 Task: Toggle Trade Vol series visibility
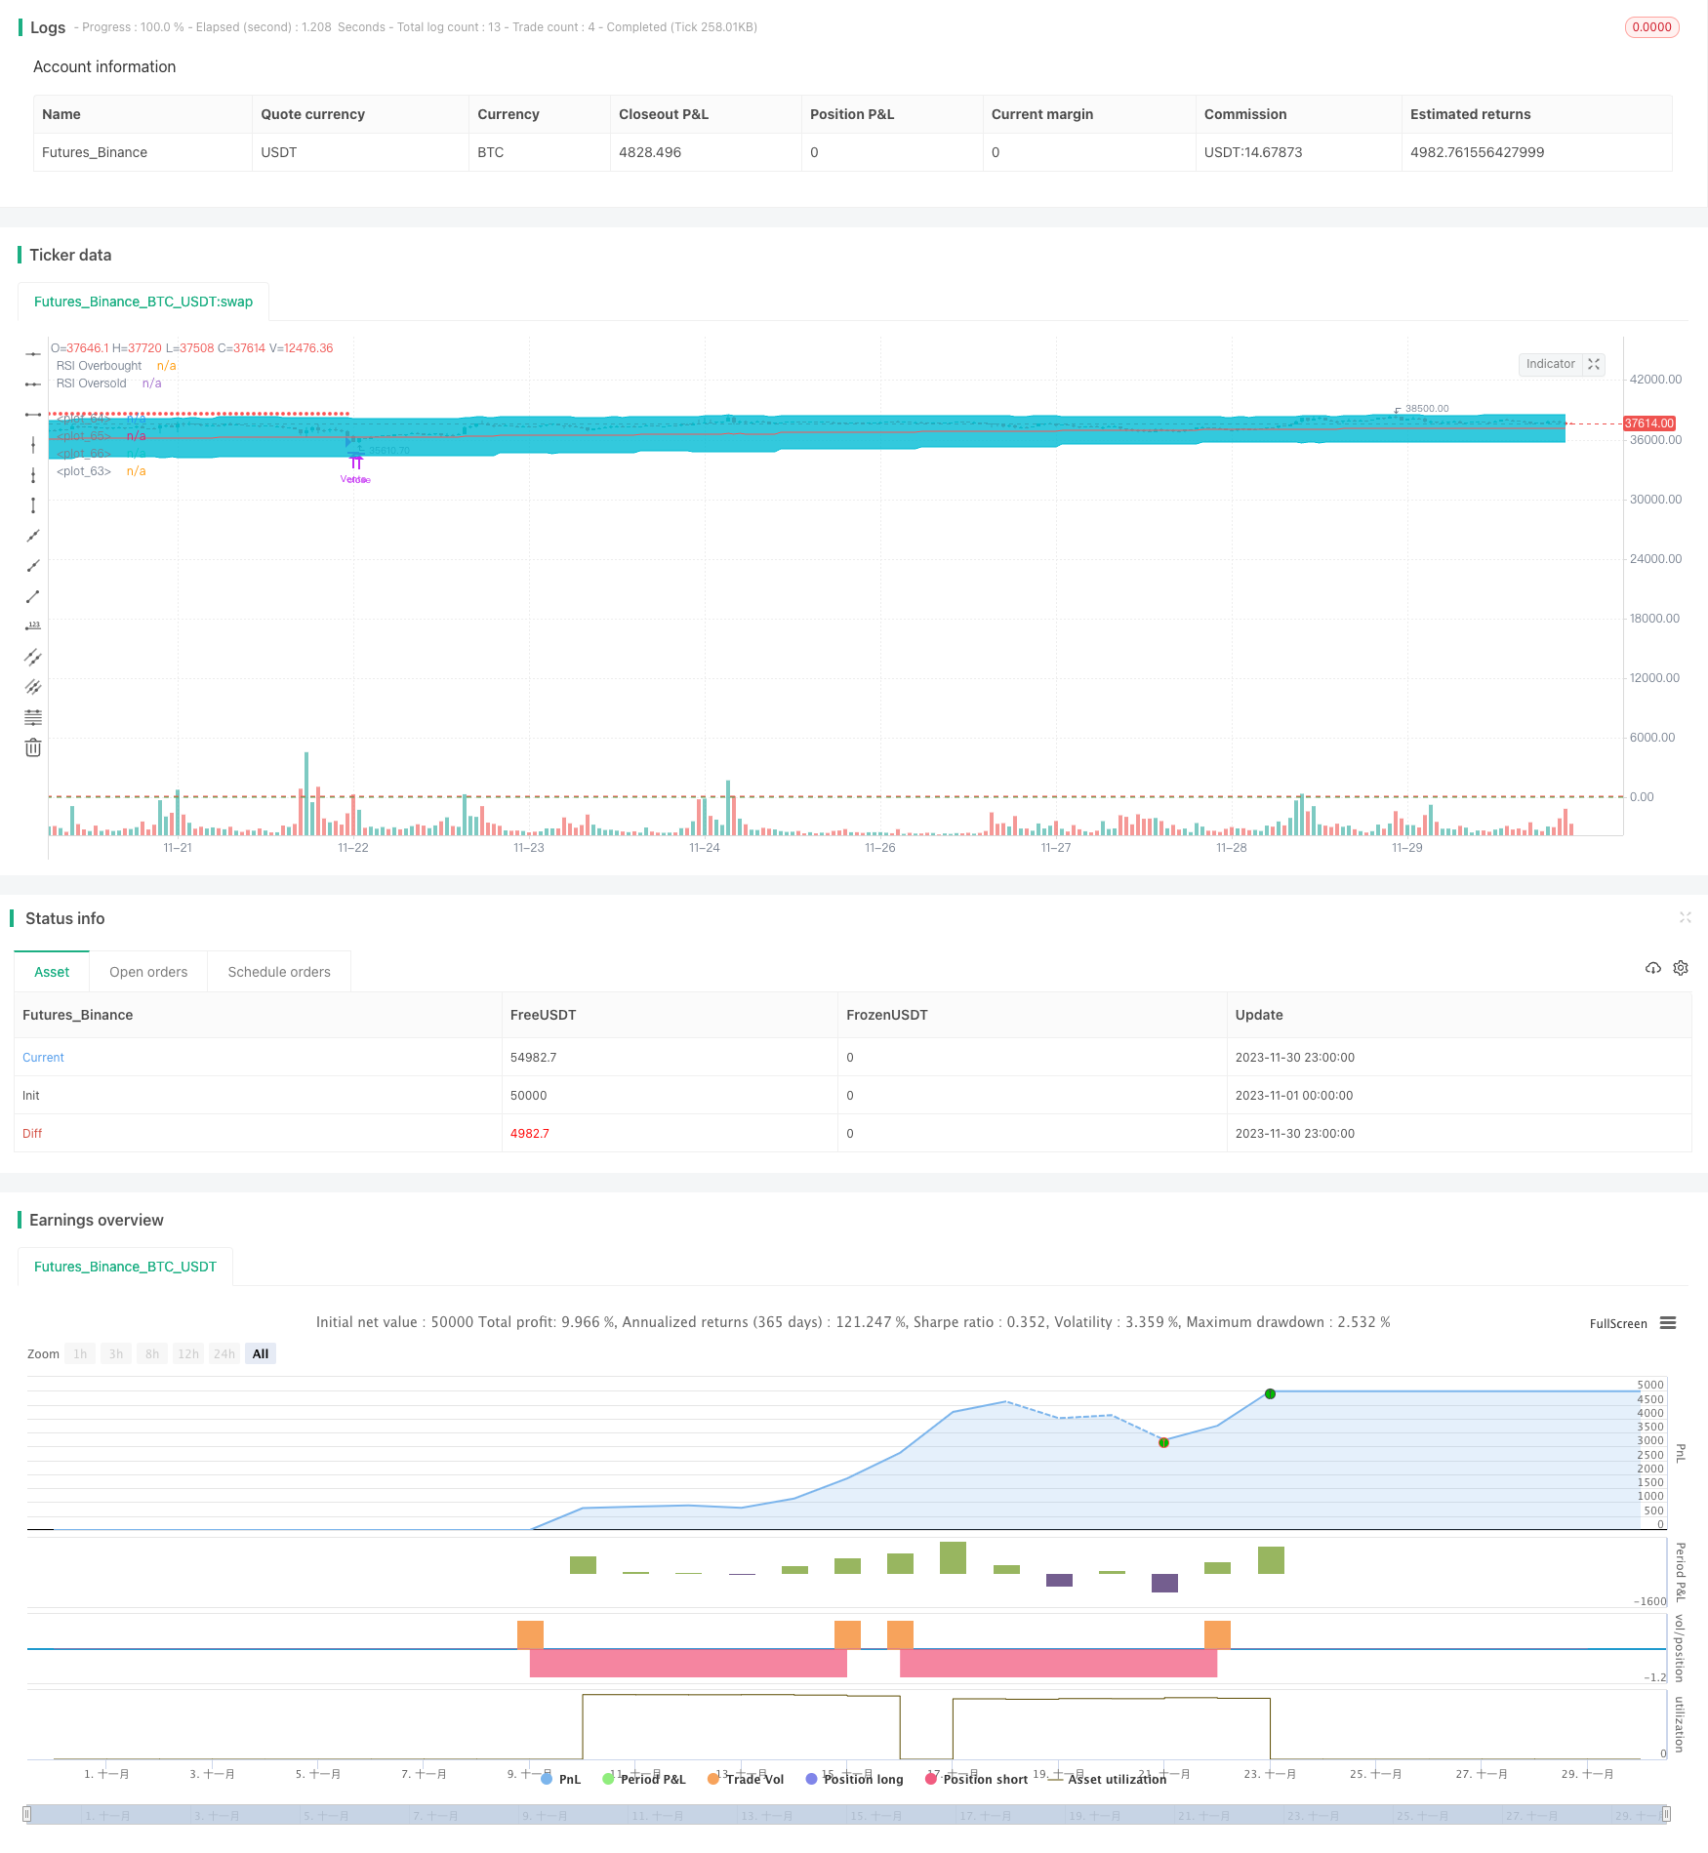(x=746, y=1779)
